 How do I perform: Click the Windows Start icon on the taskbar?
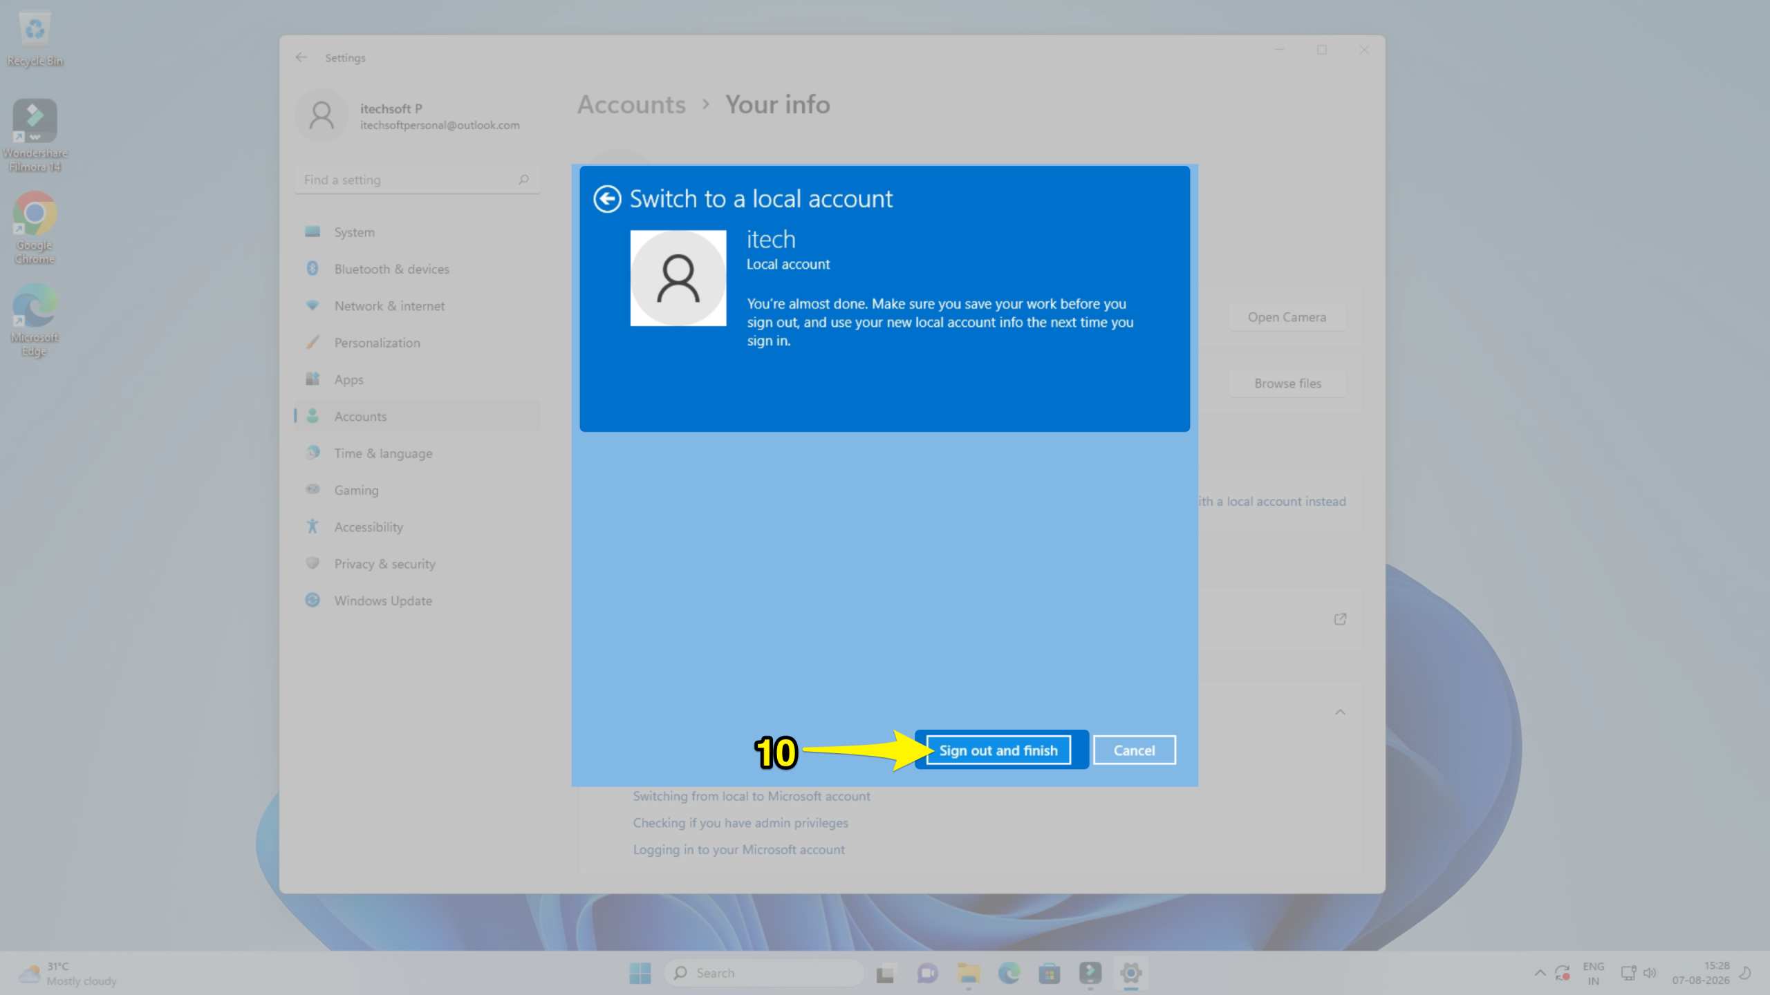coord(640,973)
